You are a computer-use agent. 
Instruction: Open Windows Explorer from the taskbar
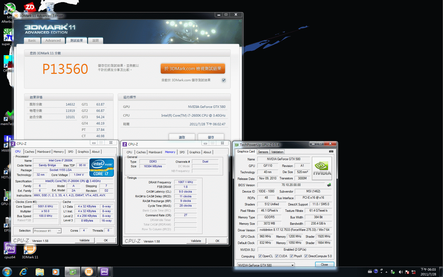pos(40,272)
